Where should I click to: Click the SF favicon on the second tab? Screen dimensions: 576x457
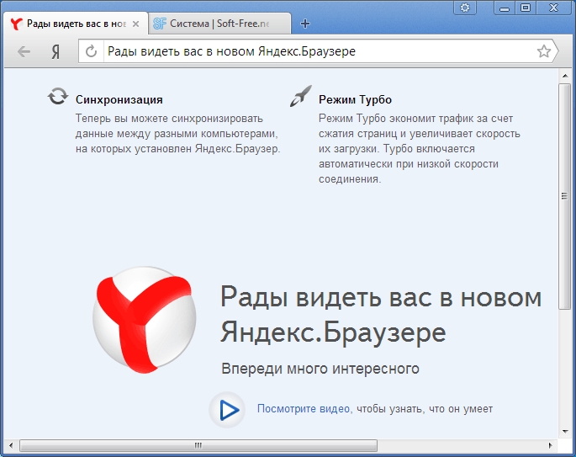point(160,24)
